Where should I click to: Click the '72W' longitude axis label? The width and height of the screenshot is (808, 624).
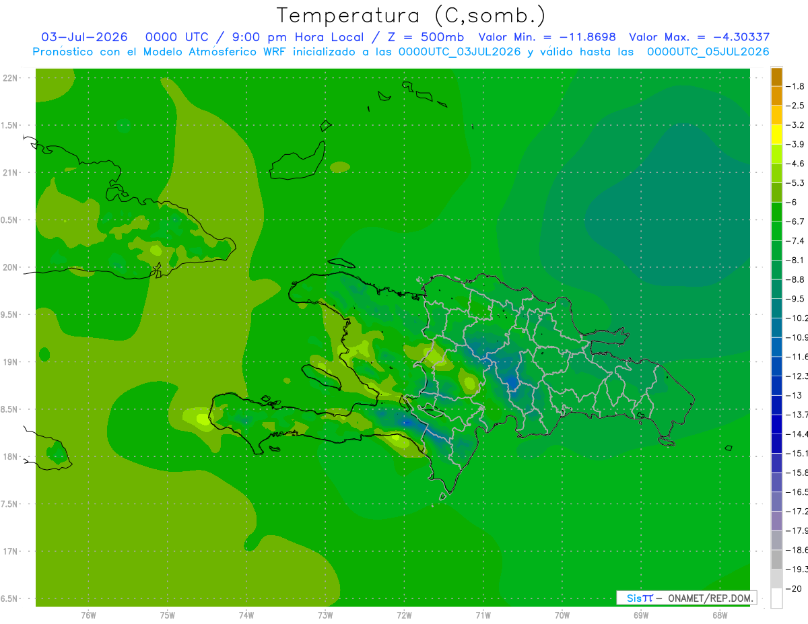pos(404,615)
